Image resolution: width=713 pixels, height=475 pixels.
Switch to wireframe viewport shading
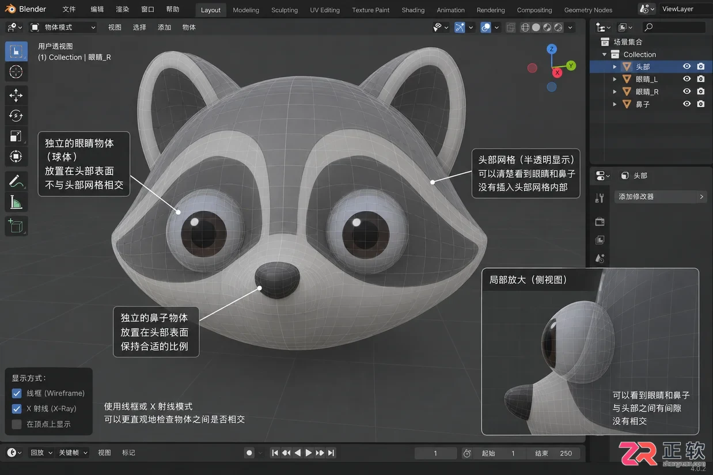[525, 27]
